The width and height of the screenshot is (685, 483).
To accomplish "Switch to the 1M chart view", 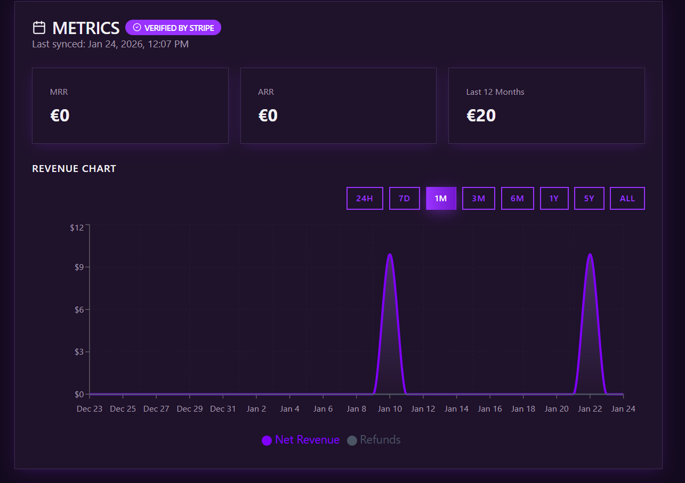I will (x=441, y=198).
